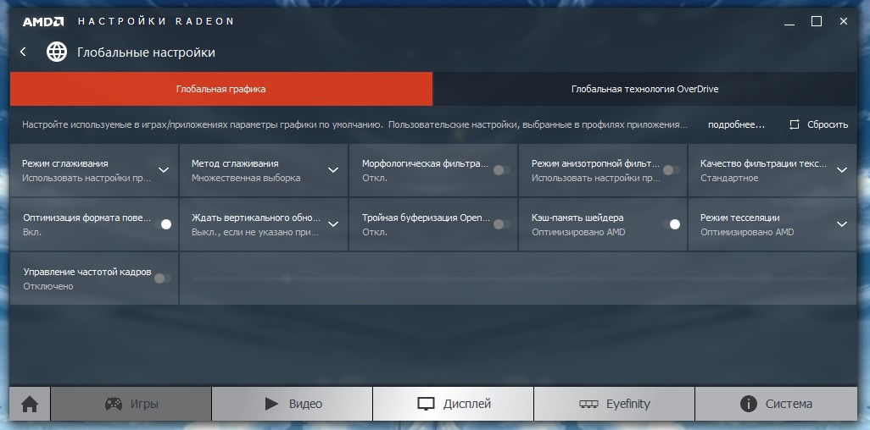Select the Глобальная графика tab

pos(220,89)
